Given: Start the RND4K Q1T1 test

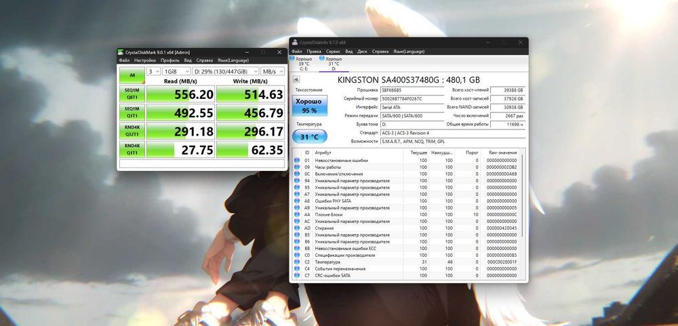Looking at the screenshot, I should point(132,149).
